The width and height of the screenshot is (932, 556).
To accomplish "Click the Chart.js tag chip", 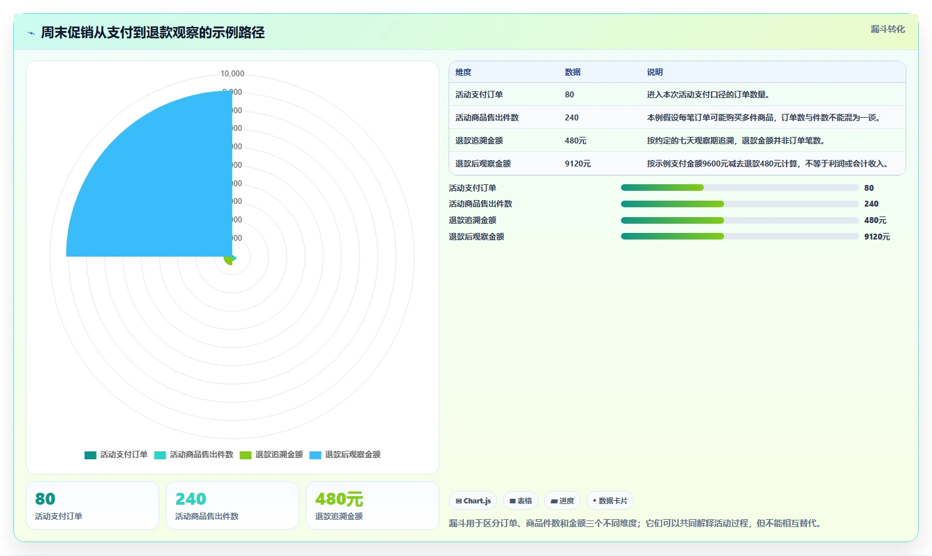I will coord(473,501).
